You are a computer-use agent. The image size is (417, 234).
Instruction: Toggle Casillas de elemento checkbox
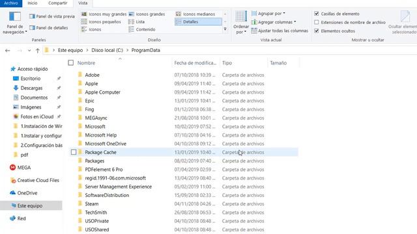coord(317,14)
